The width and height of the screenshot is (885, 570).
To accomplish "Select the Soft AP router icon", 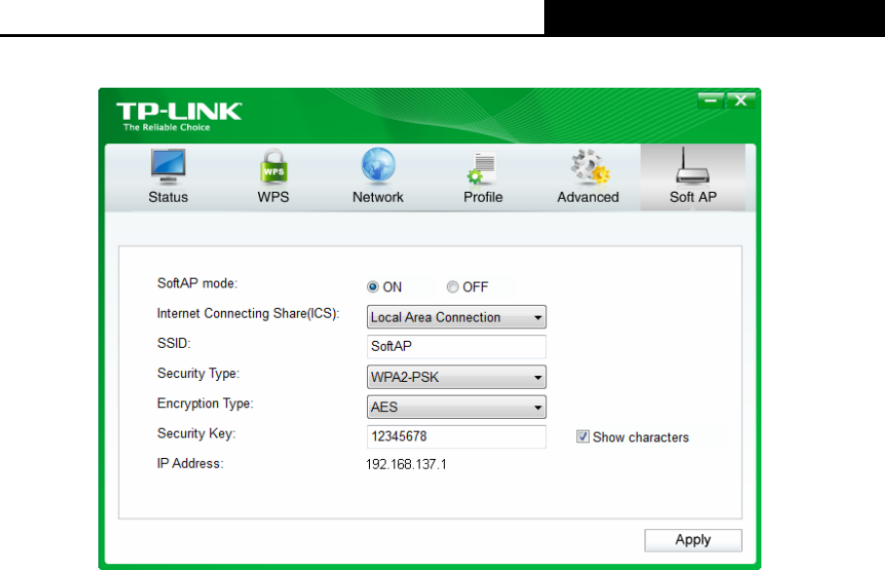I will coord(692,167).
